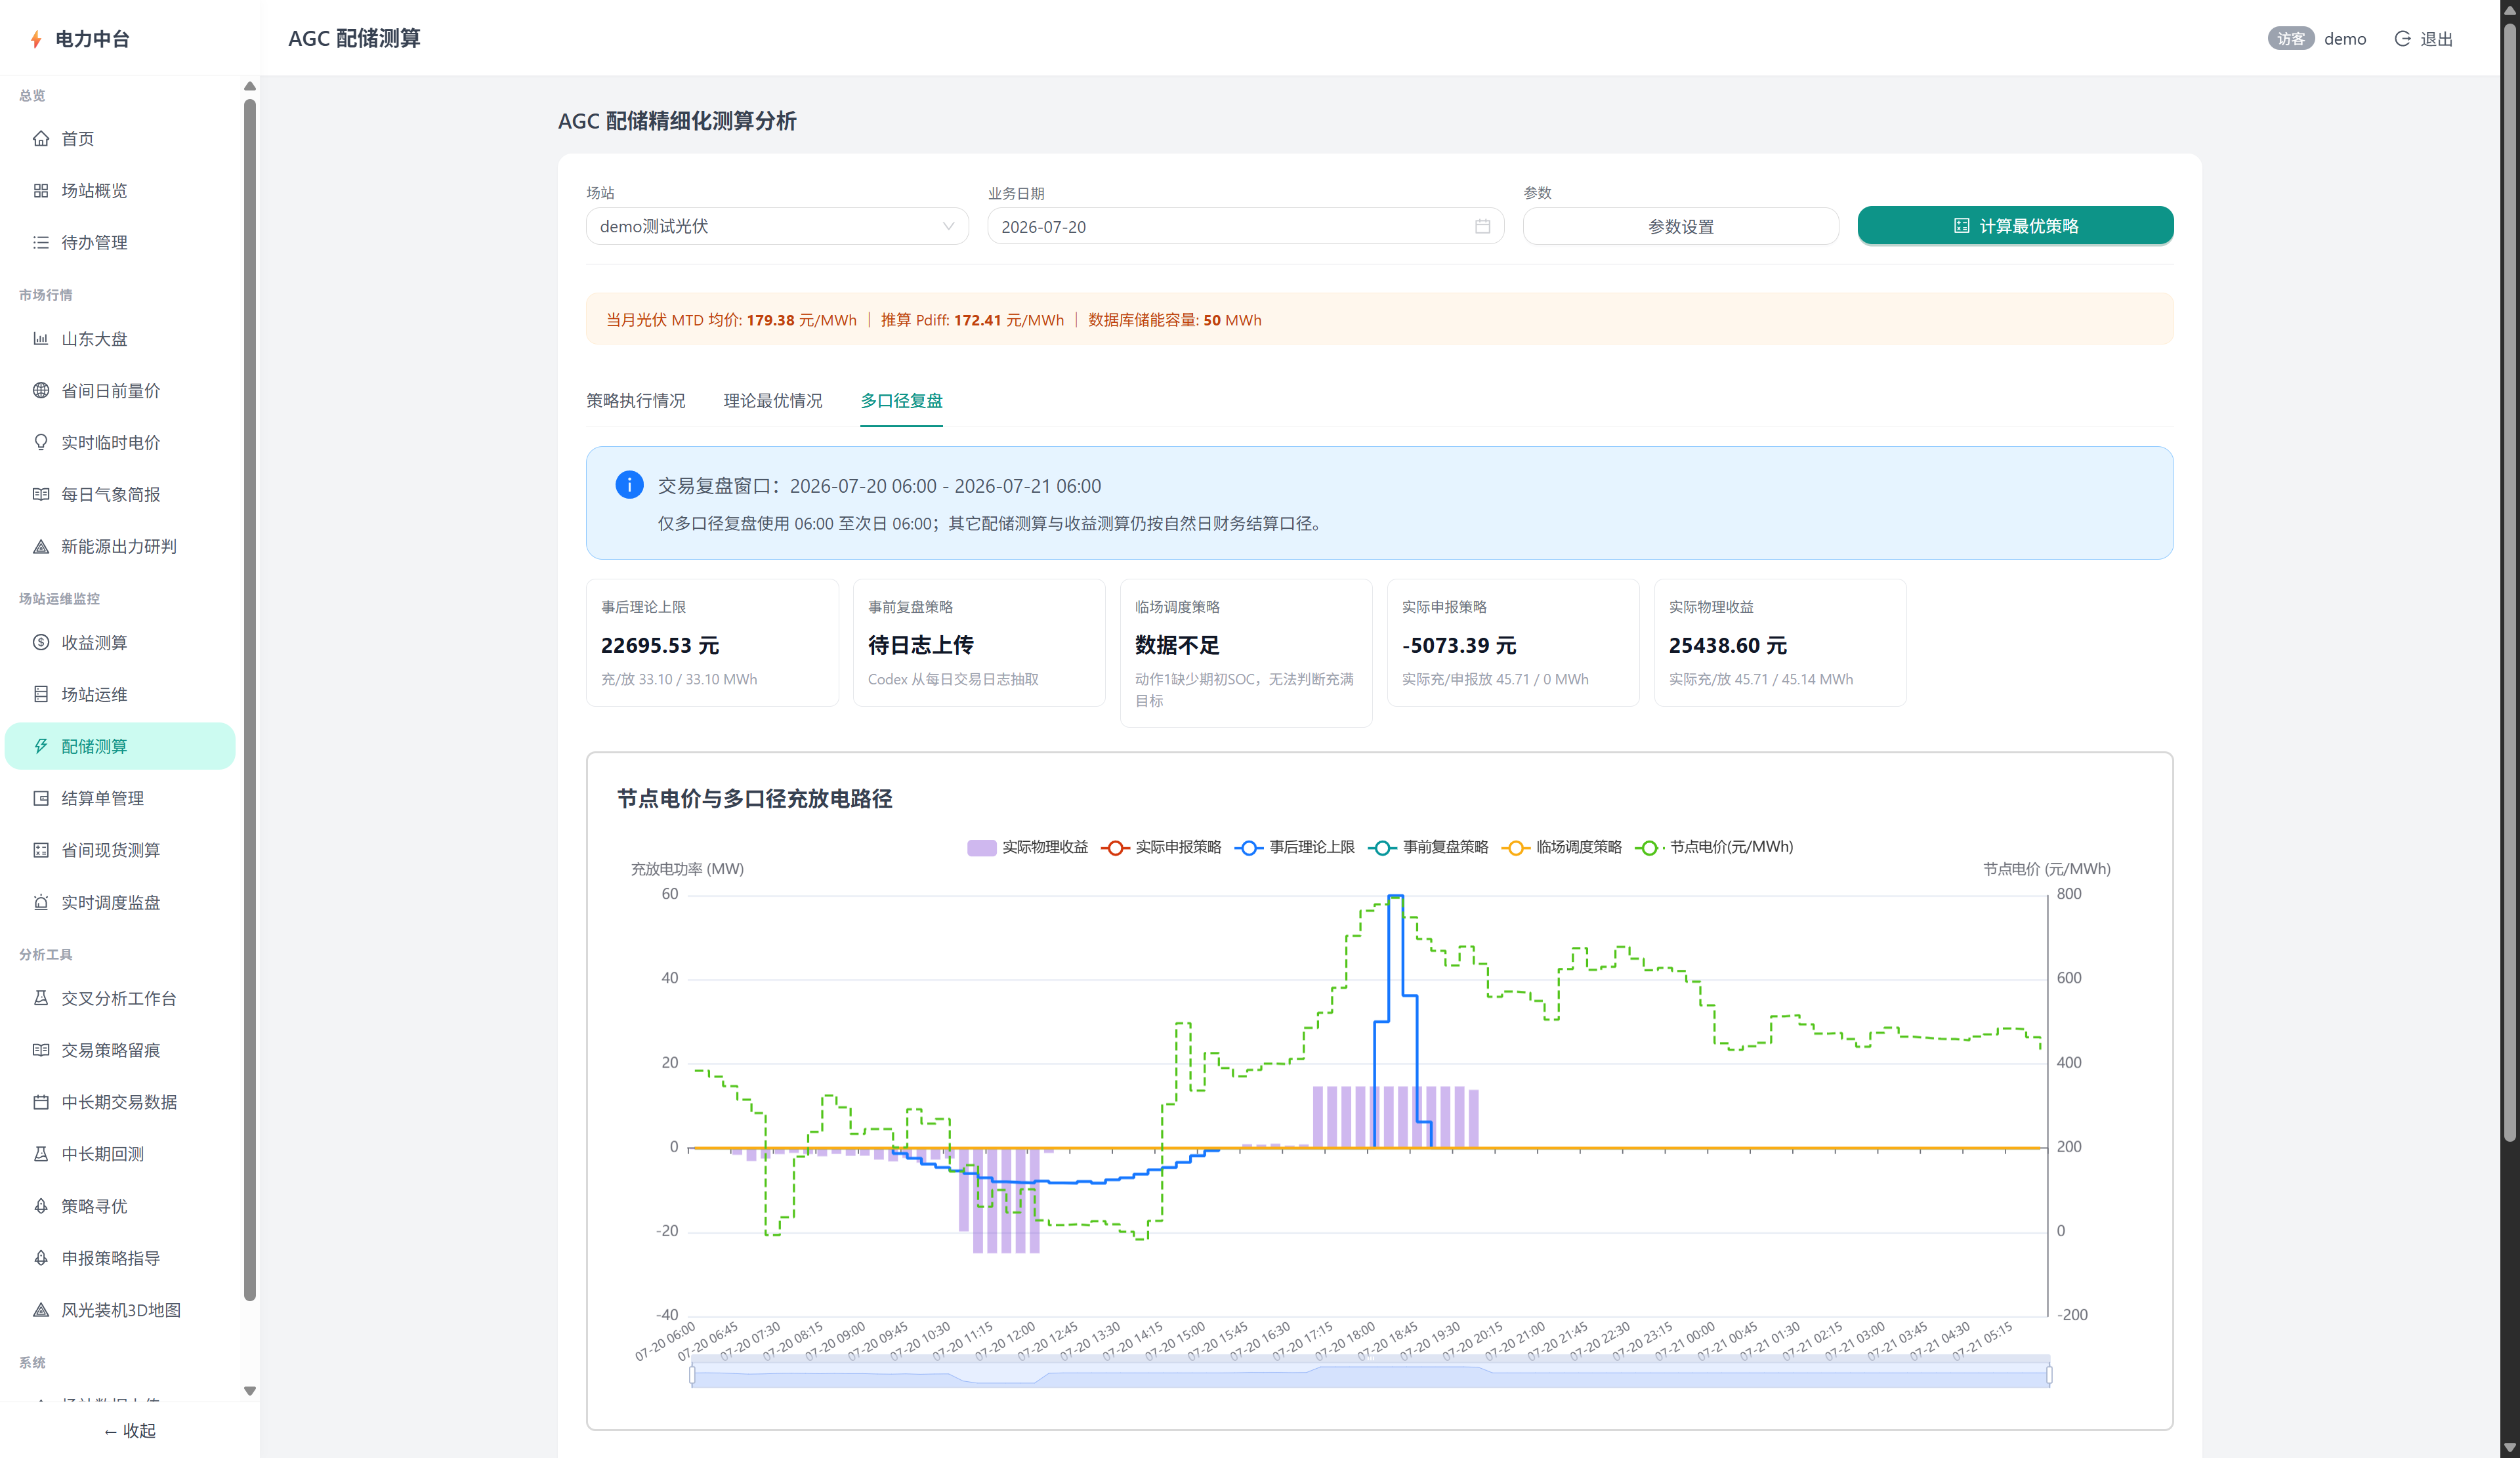Image resolution: width=2520 pixels, height=1458 pixels.
Task: Switch to 策略执行情况 tab
Action: pos(635,401)
